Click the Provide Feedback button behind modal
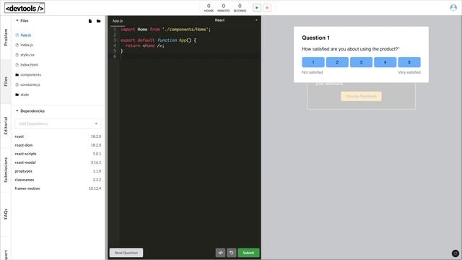 click(361, 96)
